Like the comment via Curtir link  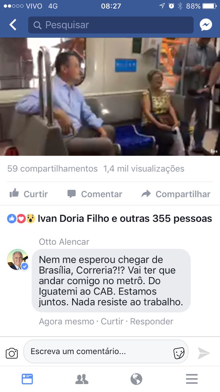tap(112, 321)
